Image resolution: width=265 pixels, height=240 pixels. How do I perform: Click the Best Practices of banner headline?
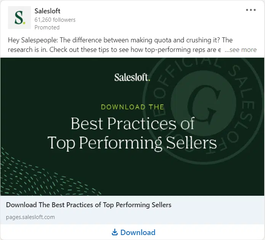pyautogui.click(x=133, y=124)
